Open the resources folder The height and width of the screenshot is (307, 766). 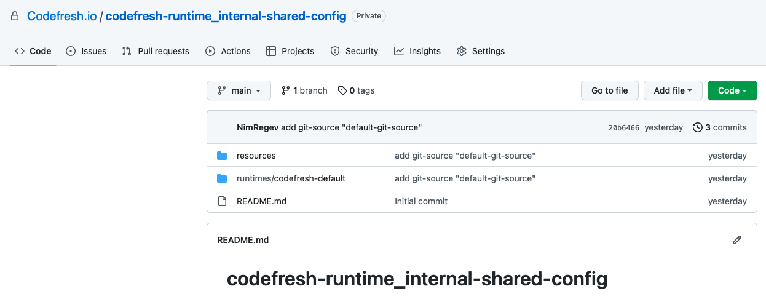256,156
